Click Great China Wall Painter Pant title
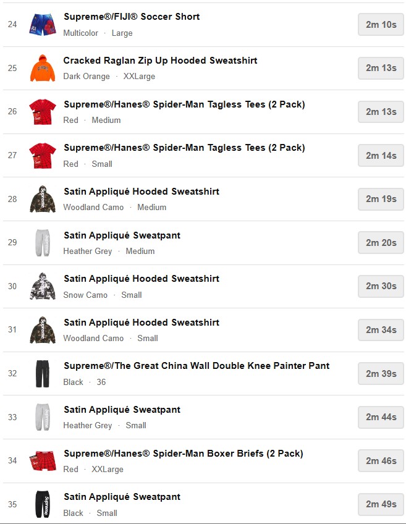The height and width of the screenshot is (524, 406). click(197, 366)
